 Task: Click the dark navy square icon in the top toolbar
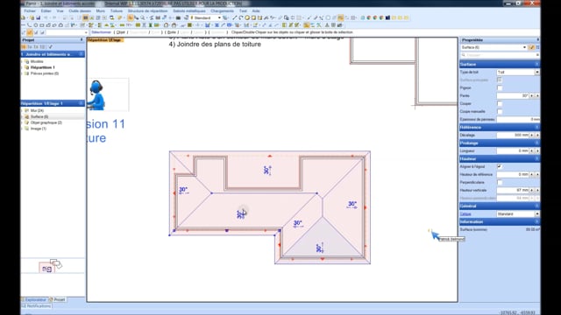tap(387, 17)
